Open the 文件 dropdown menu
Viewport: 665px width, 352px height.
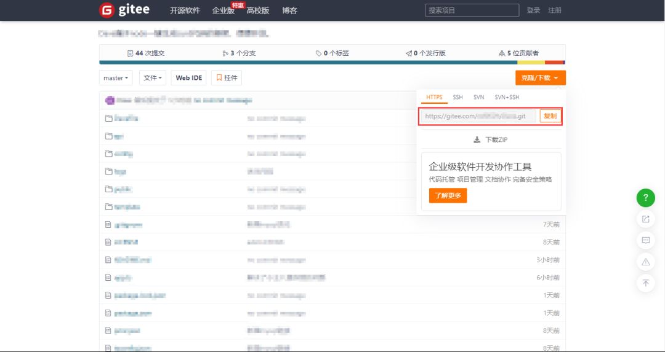153,78
